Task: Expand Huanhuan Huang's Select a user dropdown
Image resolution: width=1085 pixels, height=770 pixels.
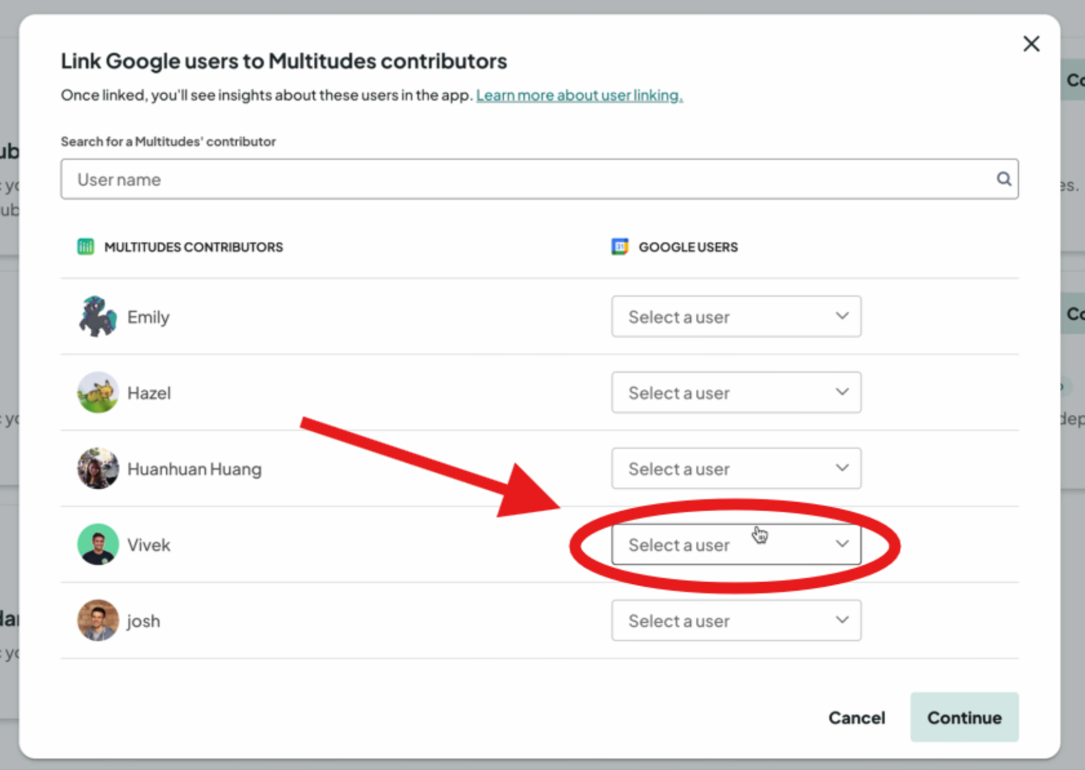Action: 735,469
